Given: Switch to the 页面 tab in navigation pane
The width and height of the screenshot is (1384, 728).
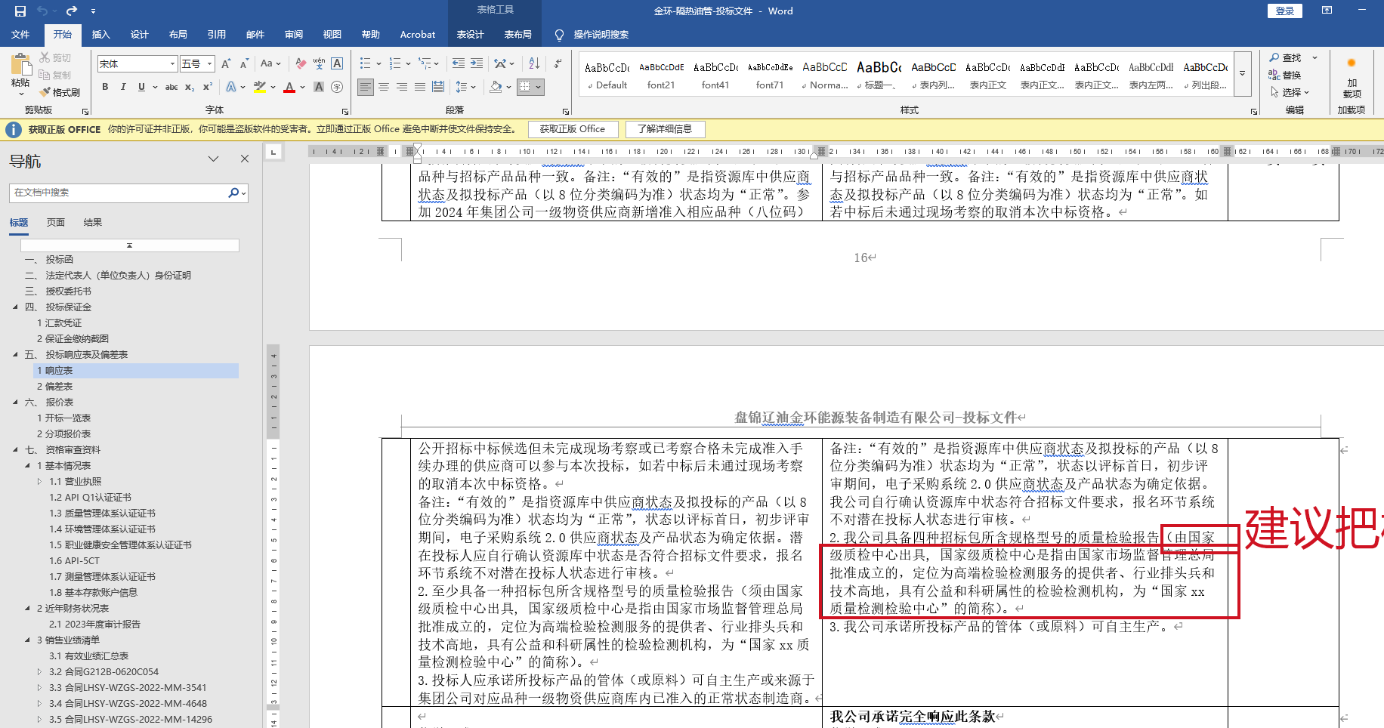Looking at the screenshot, I should (56, 223).
